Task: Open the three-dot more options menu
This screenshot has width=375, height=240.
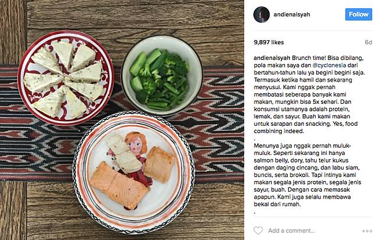Action: [367, 231]
